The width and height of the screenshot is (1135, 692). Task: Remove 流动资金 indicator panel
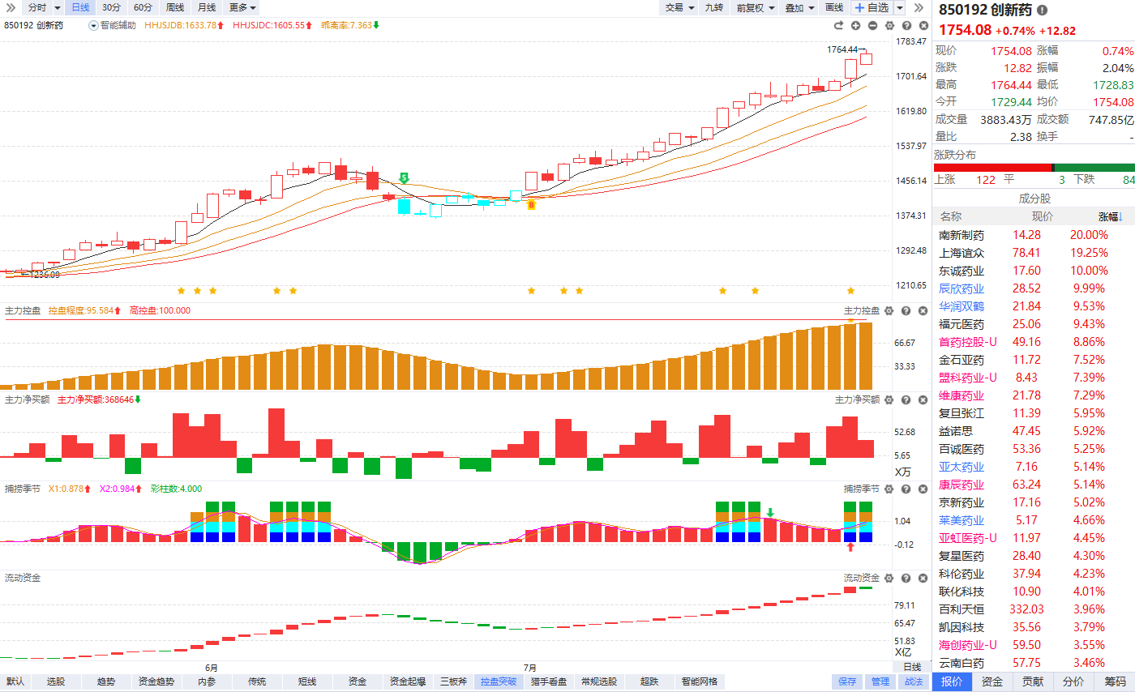pyautogui.click(x=923, y=578)
